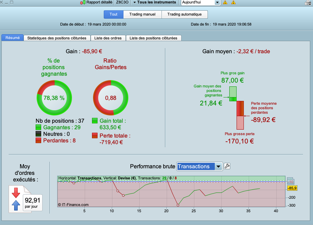Click the first yellow warning triangle
Viewport: 313px width, 225px height.
[225, 2]
